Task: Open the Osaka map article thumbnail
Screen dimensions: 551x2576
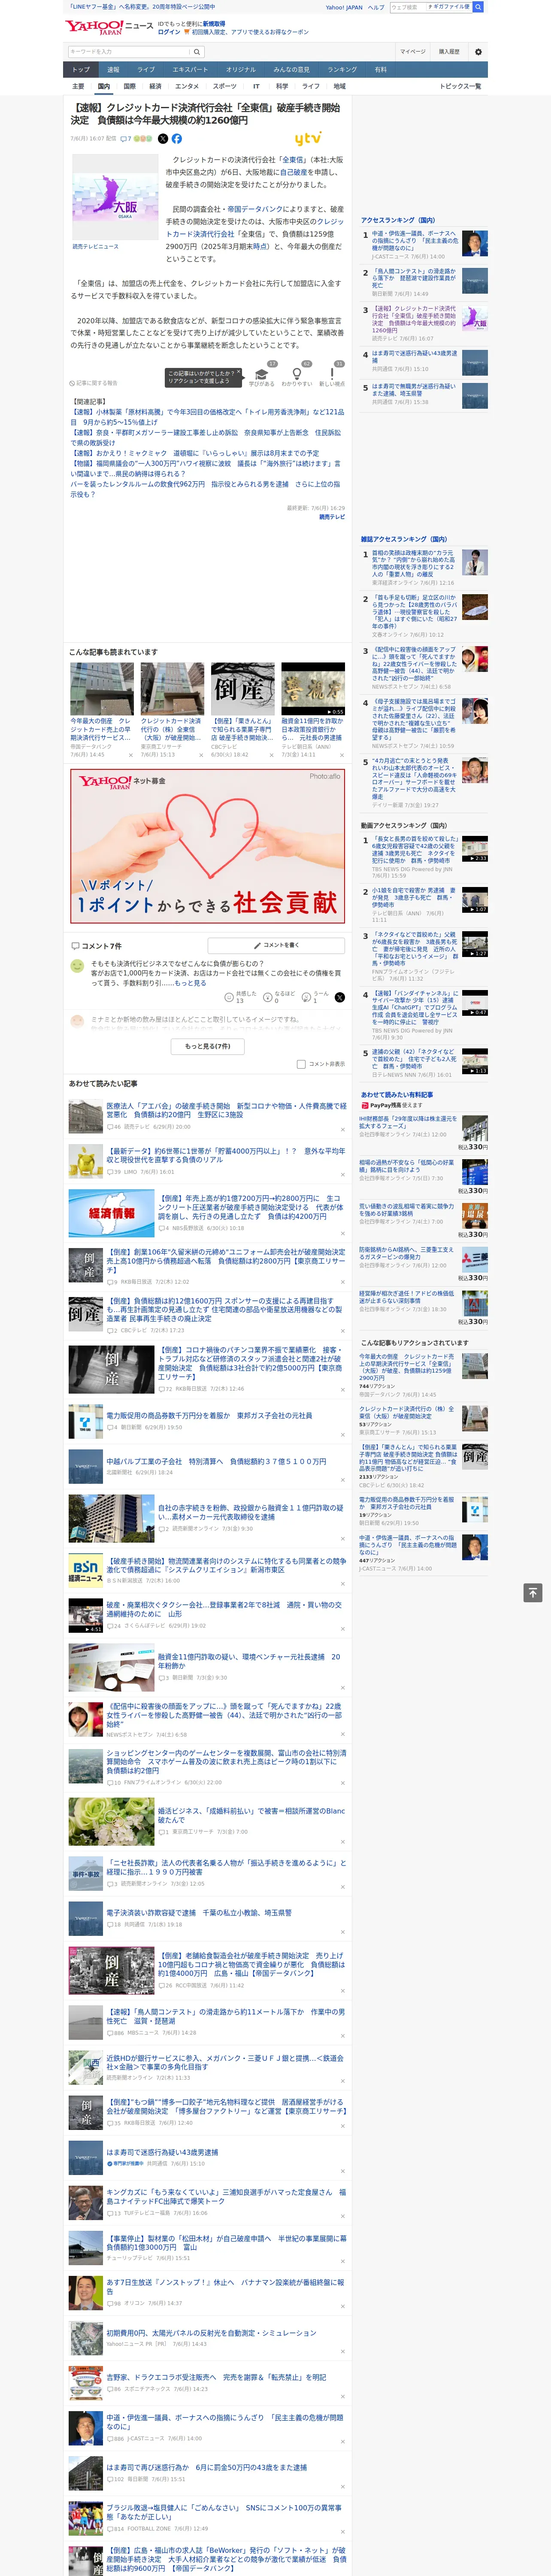Action: tap(115, 196)
